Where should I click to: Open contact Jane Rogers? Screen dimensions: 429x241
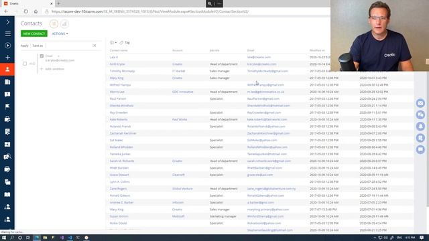118,189
